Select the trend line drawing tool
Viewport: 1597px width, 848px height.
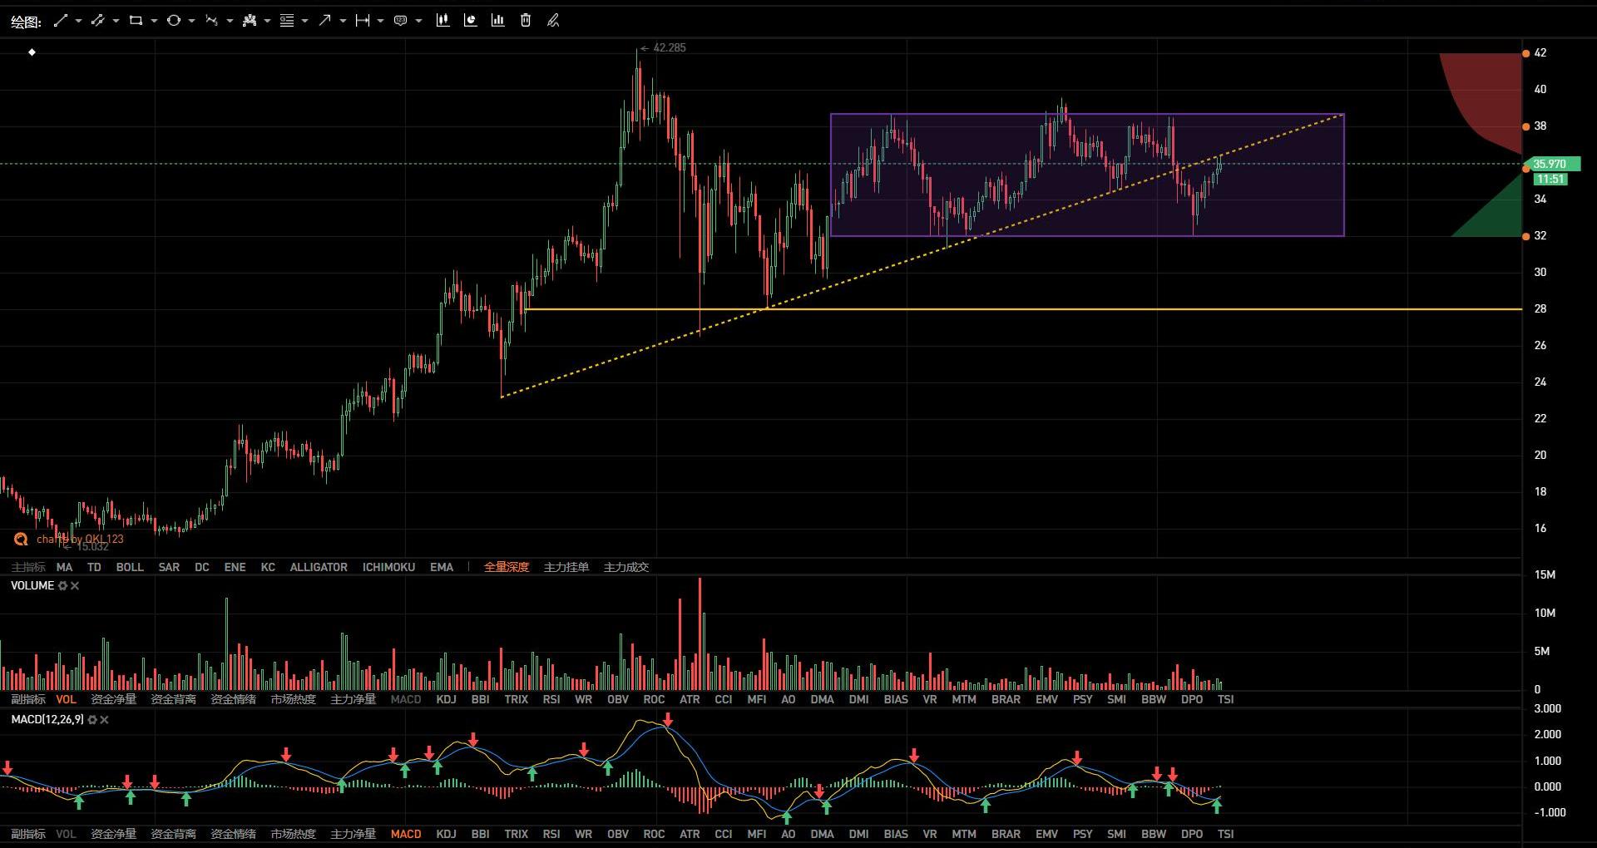point(60,21)
